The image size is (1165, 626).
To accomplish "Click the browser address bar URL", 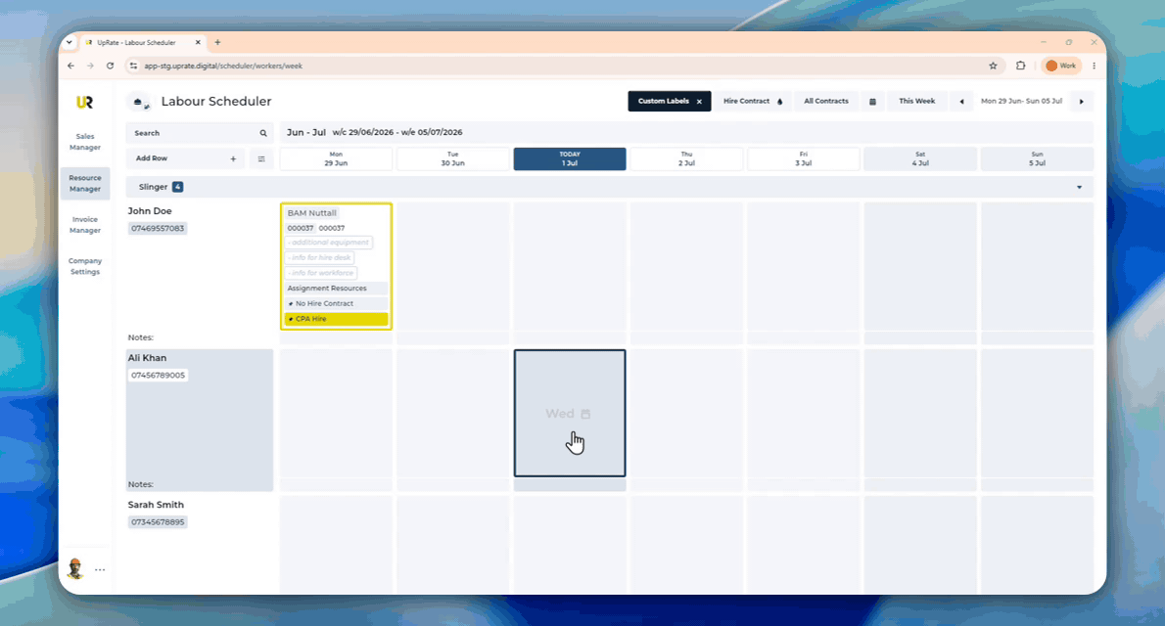I will coord(223,67).
